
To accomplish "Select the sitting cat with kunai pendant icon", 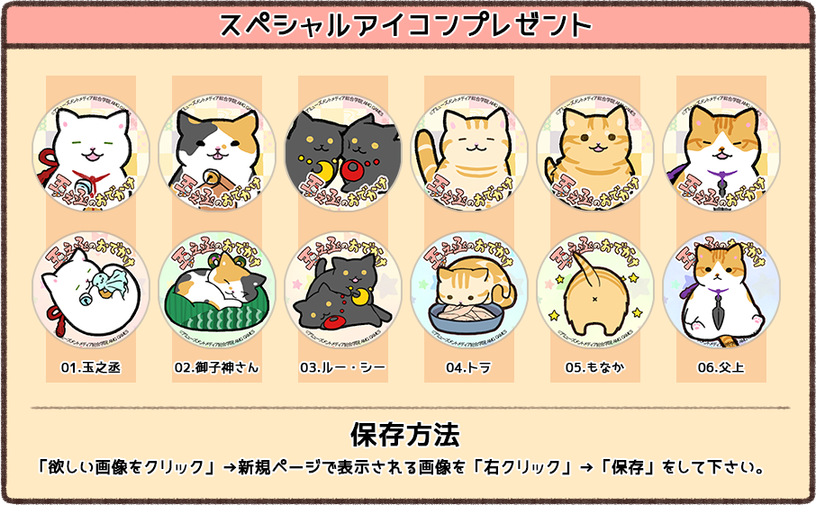I will (x=721, y=290).
